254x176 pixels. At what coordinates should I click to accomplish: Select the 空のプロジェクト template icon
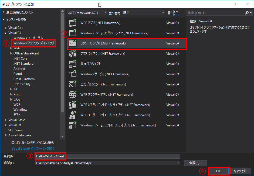point(72,84)
